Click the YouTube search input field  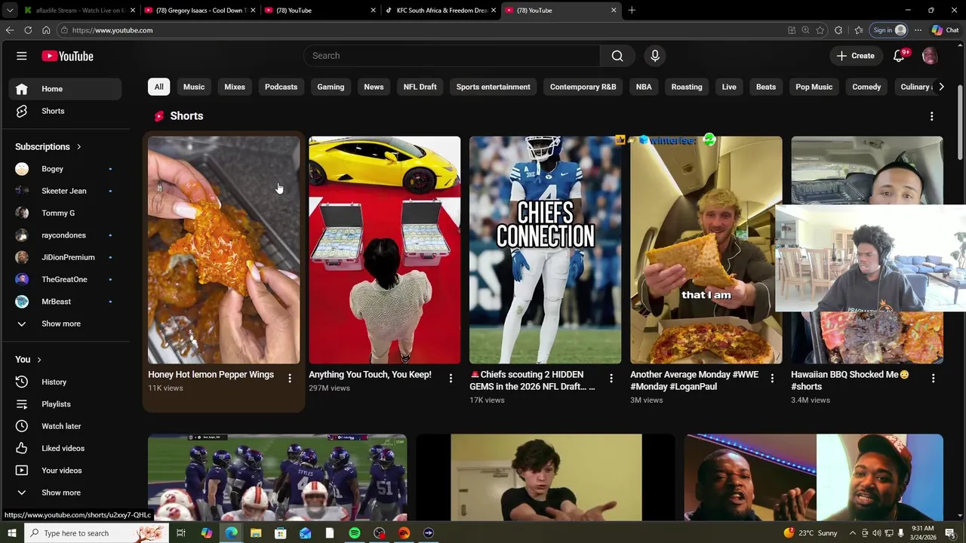point(452,56)
